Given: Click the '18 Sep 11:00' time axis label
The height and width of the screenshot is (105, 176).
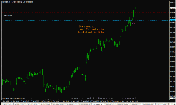Looking at the screenshot, I should (134, 101).
